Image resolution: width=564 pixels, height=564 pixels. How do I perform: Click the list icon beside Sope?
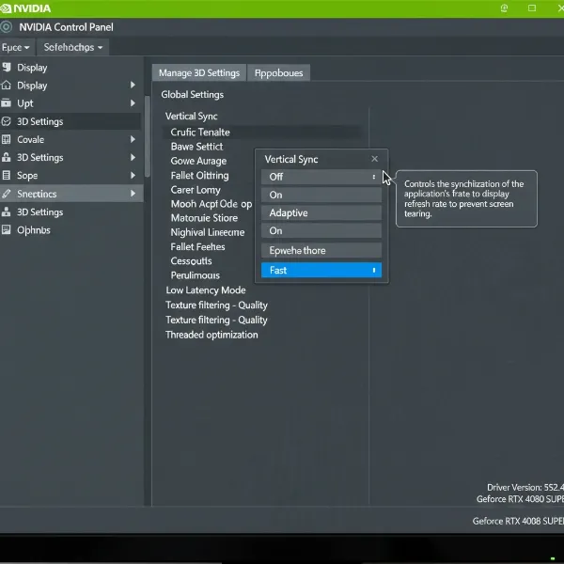pyautogui.click(x=7, y=175)
